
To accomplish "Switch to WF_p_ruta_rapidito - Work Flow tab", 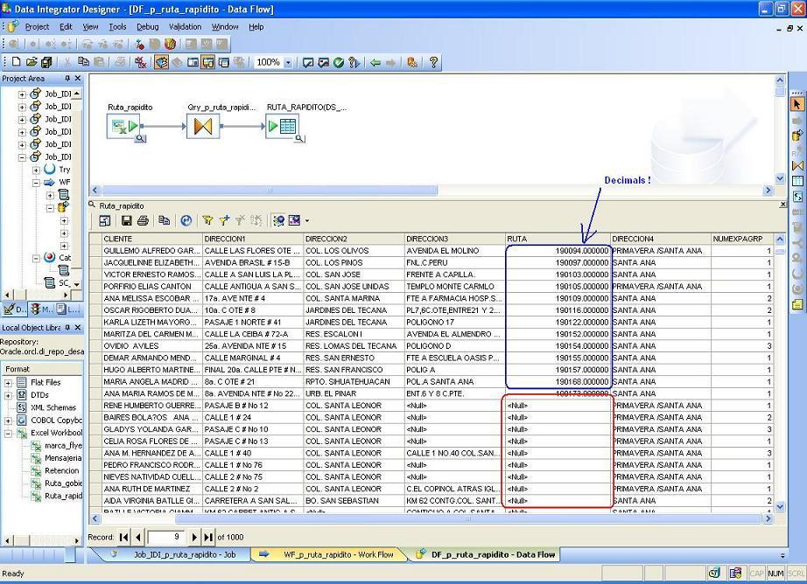I will coord(329,554).
